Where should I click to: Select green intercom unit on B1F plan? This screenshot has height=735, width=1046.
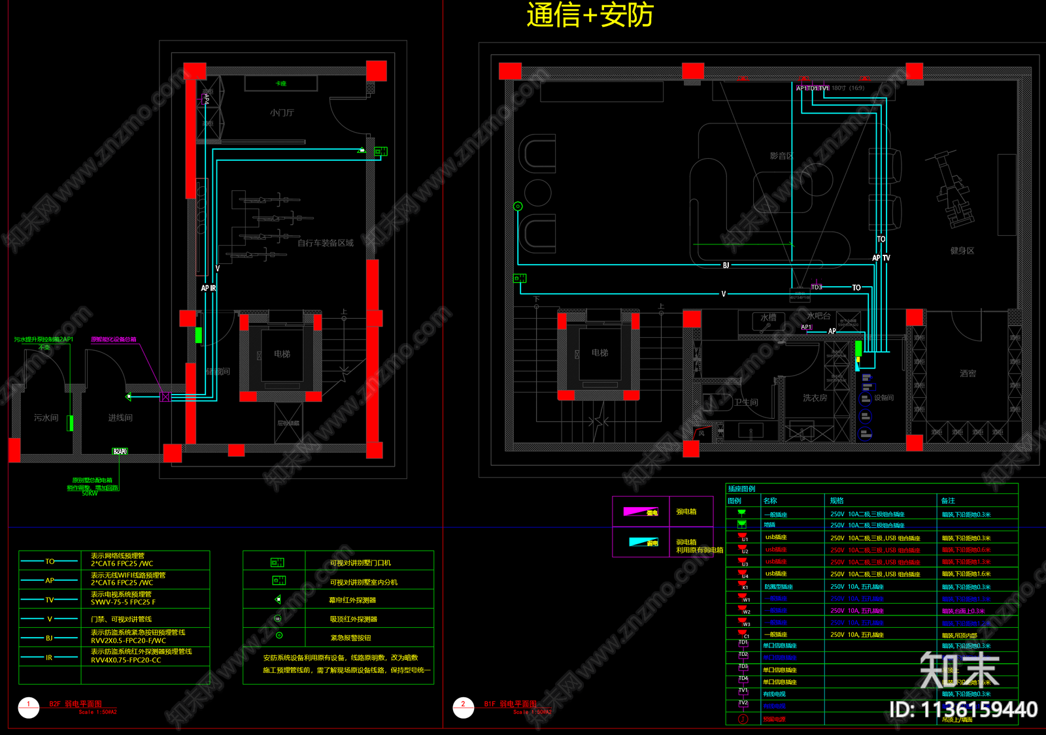coord(520,278)
